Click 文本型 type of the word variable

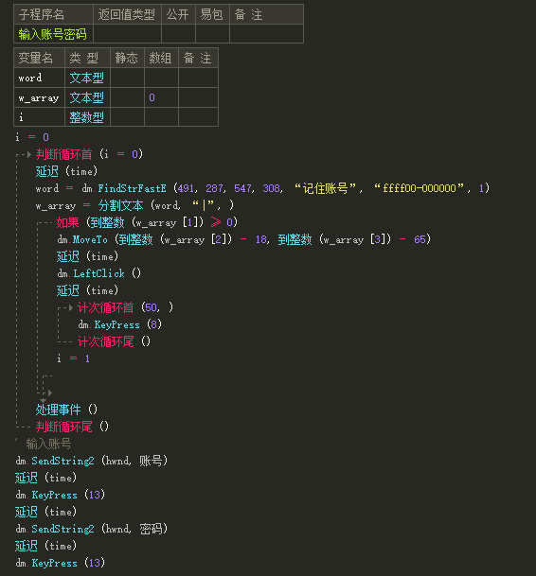87,78
